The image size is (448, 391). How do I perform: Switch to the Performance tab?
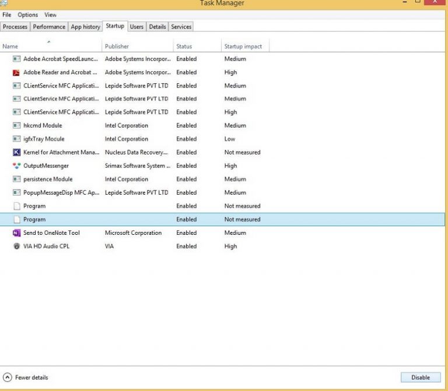coord(49,27)
